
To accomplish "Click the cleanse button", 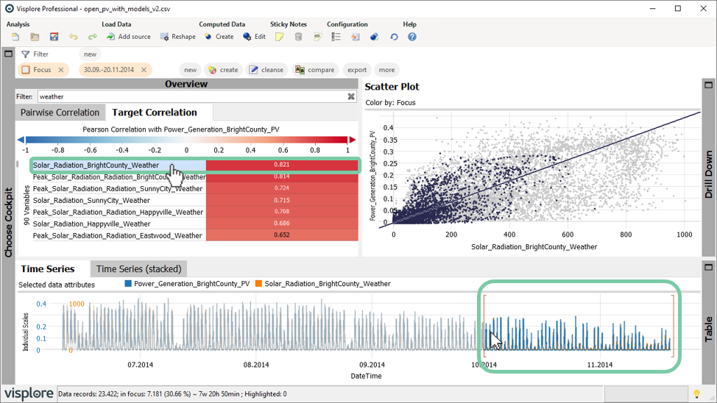I will pyautogui.click(x=266, y=70).
